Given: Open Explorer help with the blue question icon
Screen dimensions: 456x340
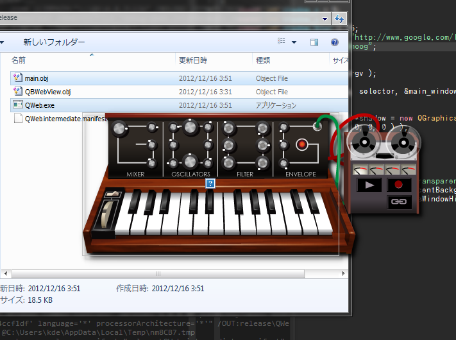Looking at the screenshot, I should point(335,42).
